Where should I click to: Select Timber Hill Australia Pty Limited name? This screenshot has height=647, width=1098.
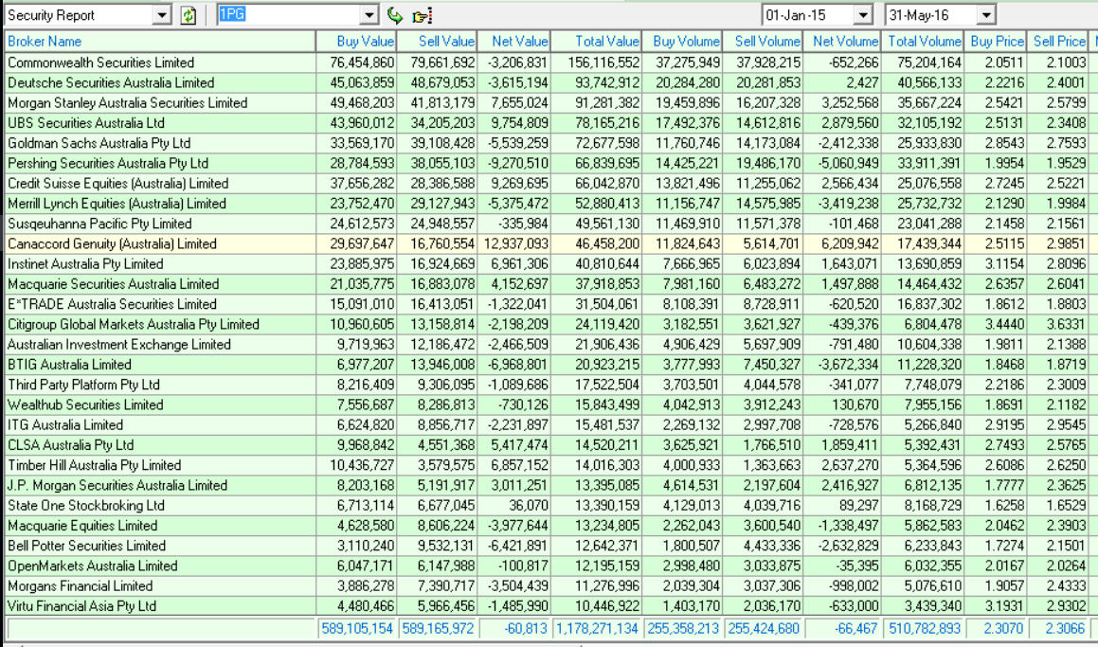click(95, 466)
